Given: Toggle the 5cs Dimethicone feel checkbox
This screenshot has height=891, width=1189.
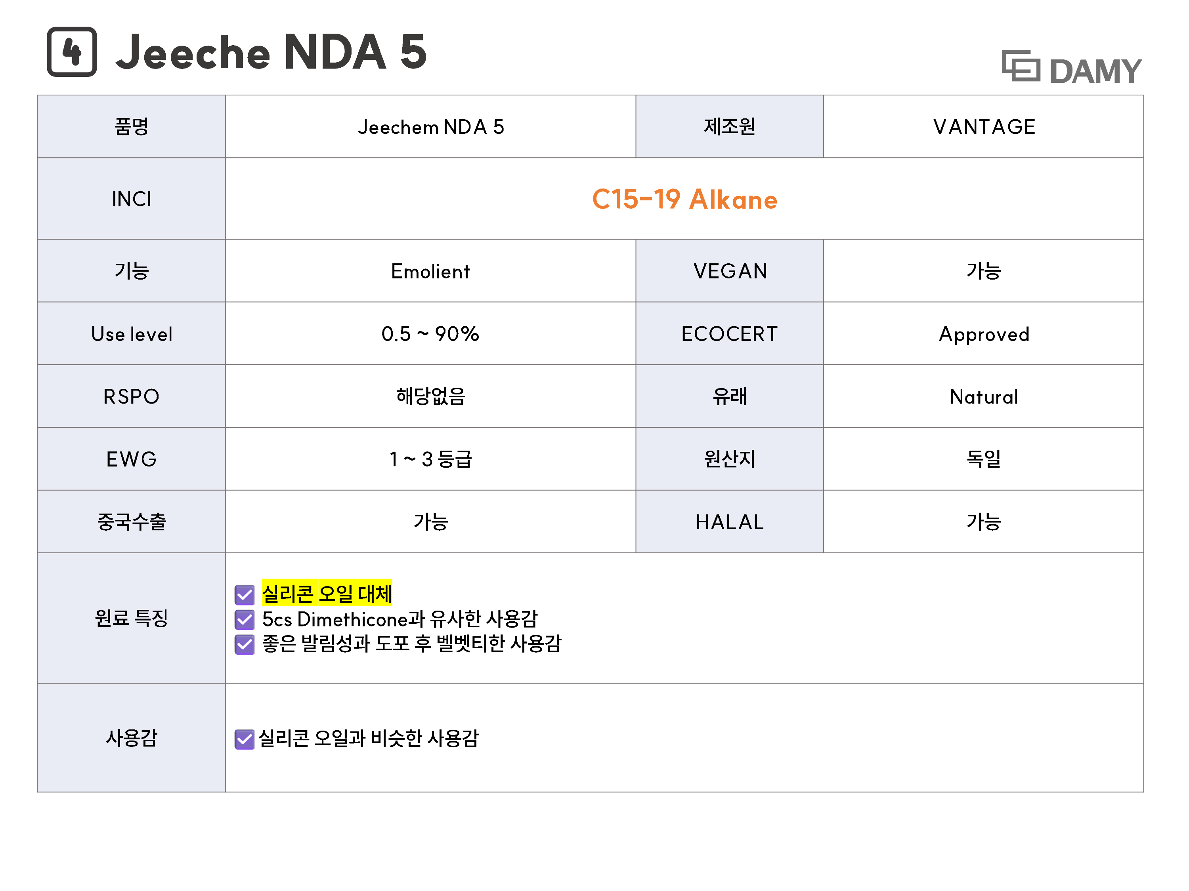Looking at the screenshot, I should point(245,620).
